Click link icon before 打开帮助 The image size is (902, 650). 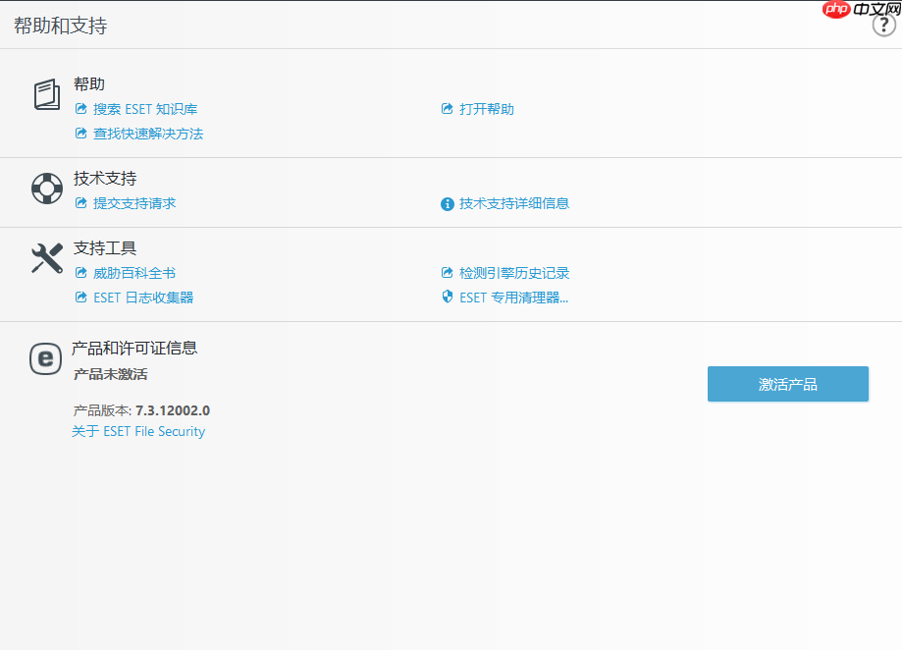(447, 109)
